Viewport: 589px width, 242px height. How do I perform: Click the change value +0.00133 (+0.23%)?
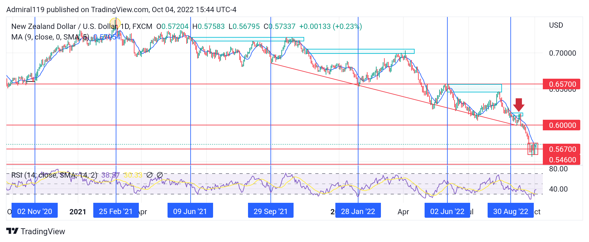[330, 26]
